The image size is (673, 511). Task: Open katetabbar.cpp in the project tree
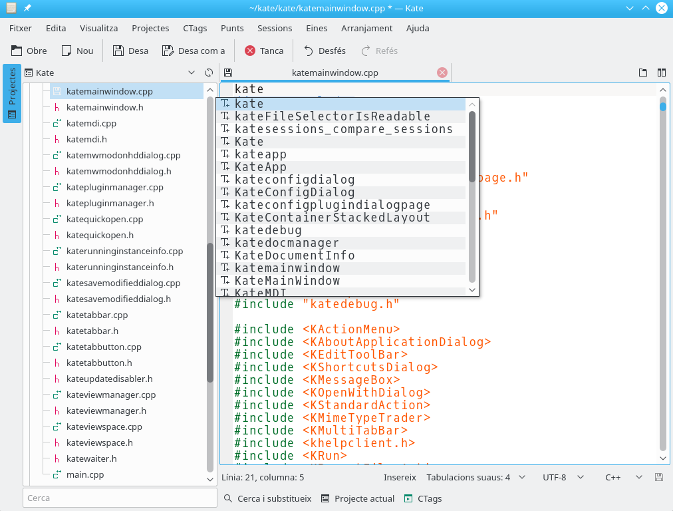coord(97,315)
